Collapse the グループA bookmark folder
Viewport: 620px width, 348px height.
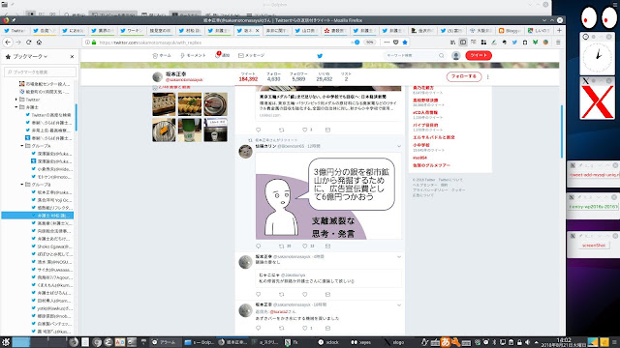point(22,146)
